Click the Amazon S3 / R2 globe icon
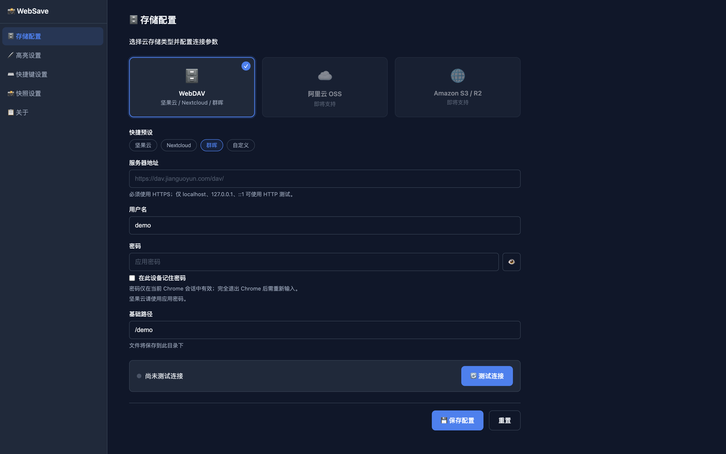This screenshot has width=726, height=454. [x=458, y=75]
